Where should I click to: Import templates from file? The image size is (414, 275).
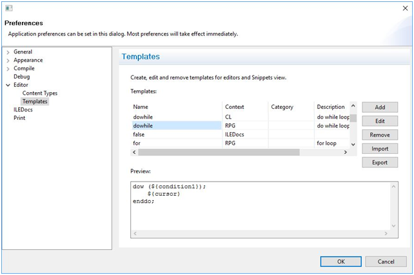click(x=380, y=149)
